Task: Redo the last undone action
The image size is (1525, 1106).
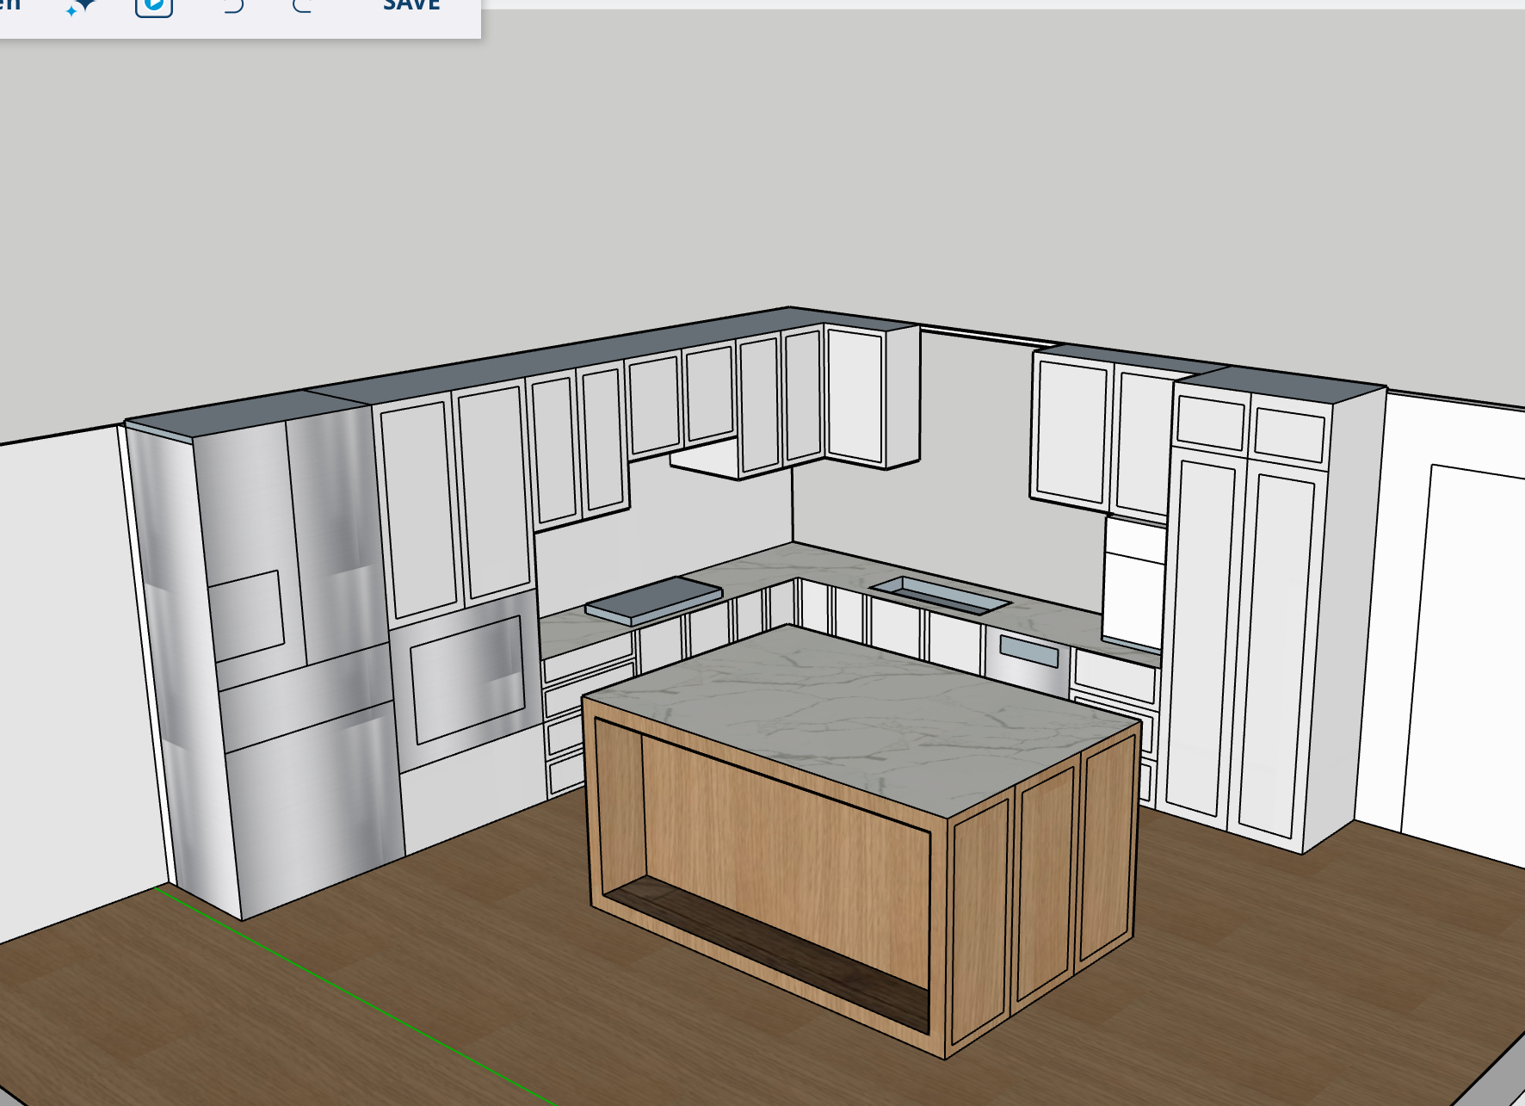Action: pyautogui.click(x=302, y=7)
